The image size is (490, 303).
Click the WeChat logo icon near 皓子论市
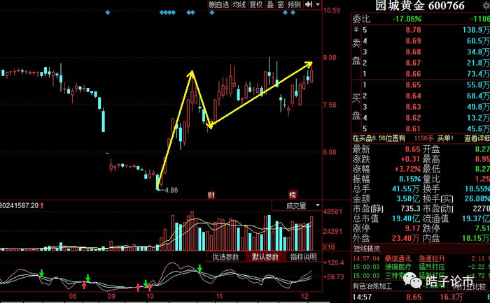tap(412, 281)
